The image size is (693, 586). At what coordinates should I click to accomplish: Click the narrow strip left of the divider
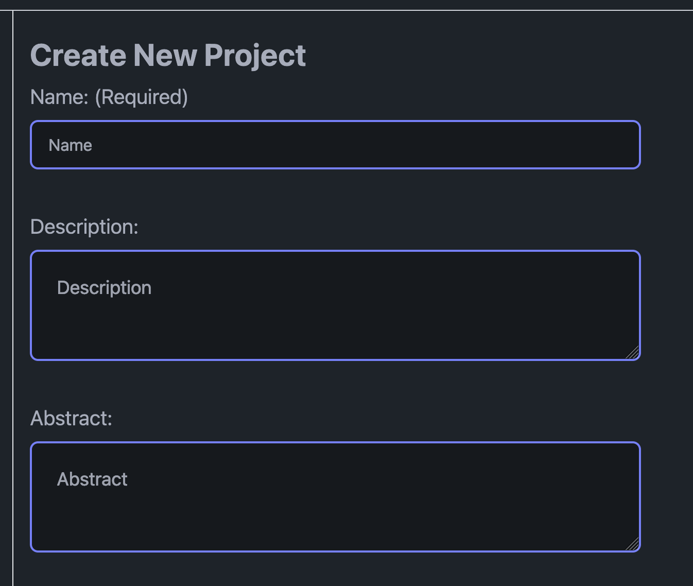point(6,299)
